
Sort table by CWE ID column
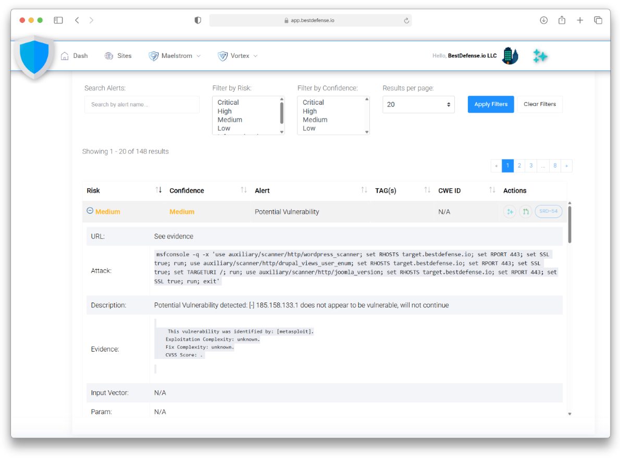[492, 190]
